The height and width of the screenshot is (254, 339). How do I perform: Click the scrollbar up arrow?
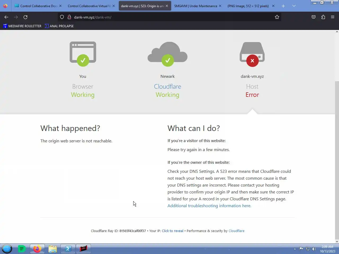coord(337,32)
